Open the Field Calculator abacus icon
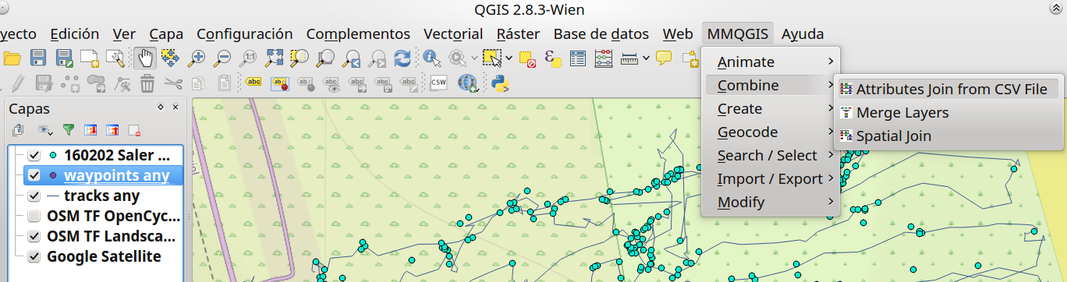 click(x=603, y=58)
